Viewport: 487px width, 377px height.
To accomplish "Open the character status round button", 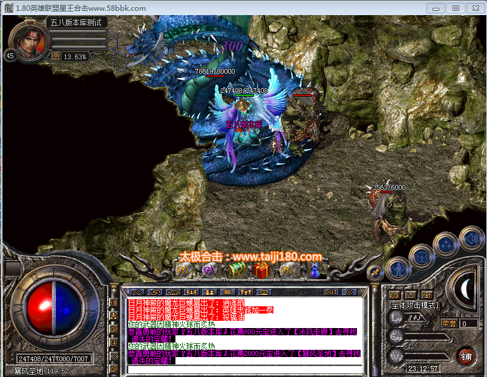I will point(399,269).
